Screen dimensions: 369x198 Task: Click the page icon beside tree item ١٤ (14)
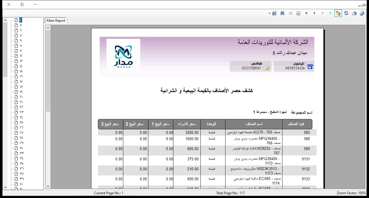pyautogui.click(x=16, y=66)
